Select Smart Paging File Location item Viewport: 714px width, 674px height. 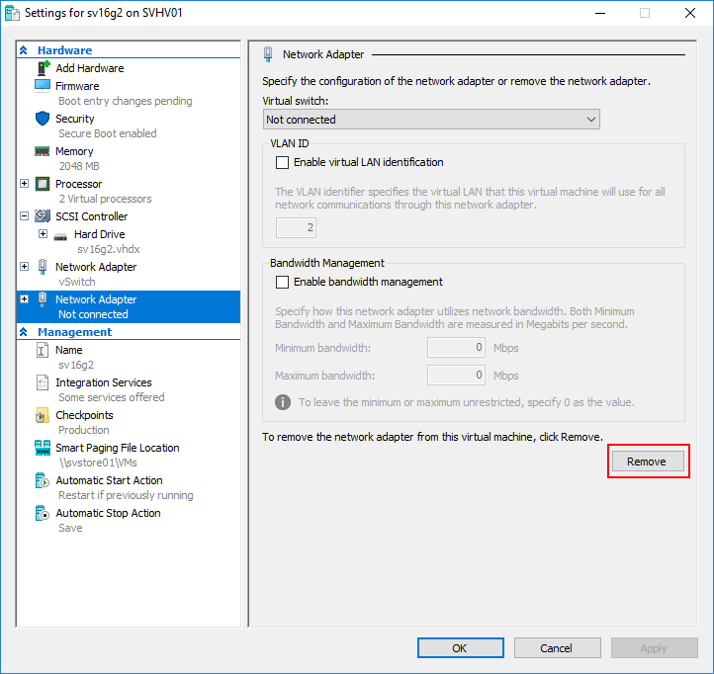pyautogui.click(x=118, y=448)
